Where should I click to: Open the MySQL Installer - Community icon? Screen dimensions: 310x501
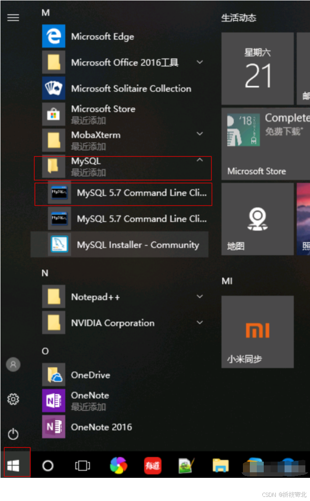tap(59, 244)
